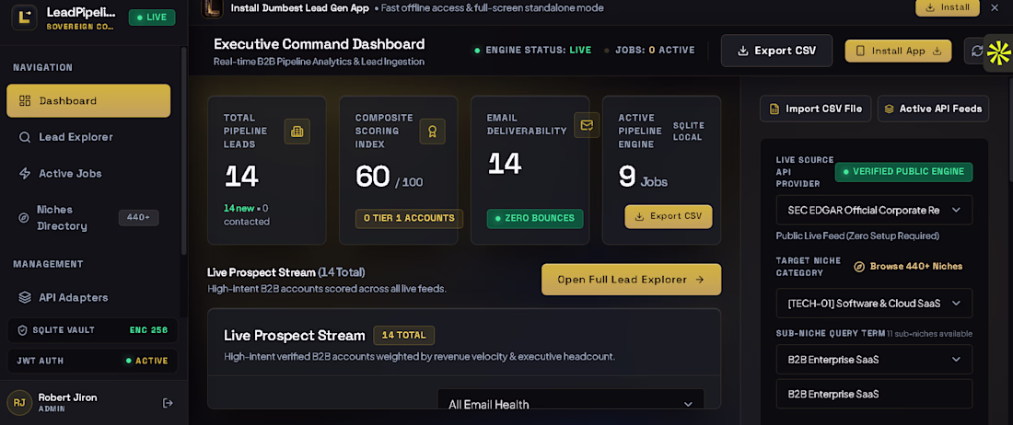1013x425 pixels.
Task: Open the Niches Directory menu item
Action: click(x=88, y=218)
